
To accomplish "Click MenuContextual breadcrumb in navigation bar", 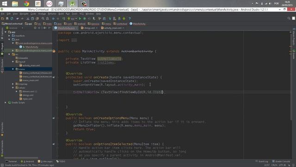I will 12,24.
